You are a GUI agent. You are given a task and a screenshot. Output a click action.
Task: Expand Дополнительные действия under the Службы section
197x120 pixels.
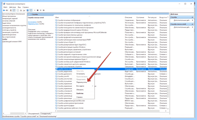182,20
